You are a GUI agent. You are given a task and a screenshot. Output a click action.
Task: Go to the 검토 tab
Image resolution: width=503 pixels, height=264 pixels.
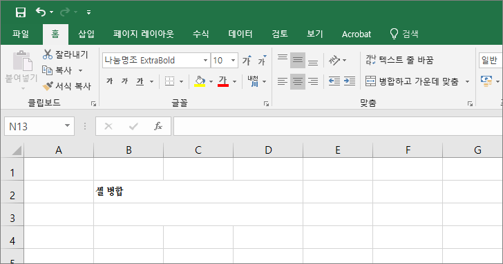click(x=280, y=34)
